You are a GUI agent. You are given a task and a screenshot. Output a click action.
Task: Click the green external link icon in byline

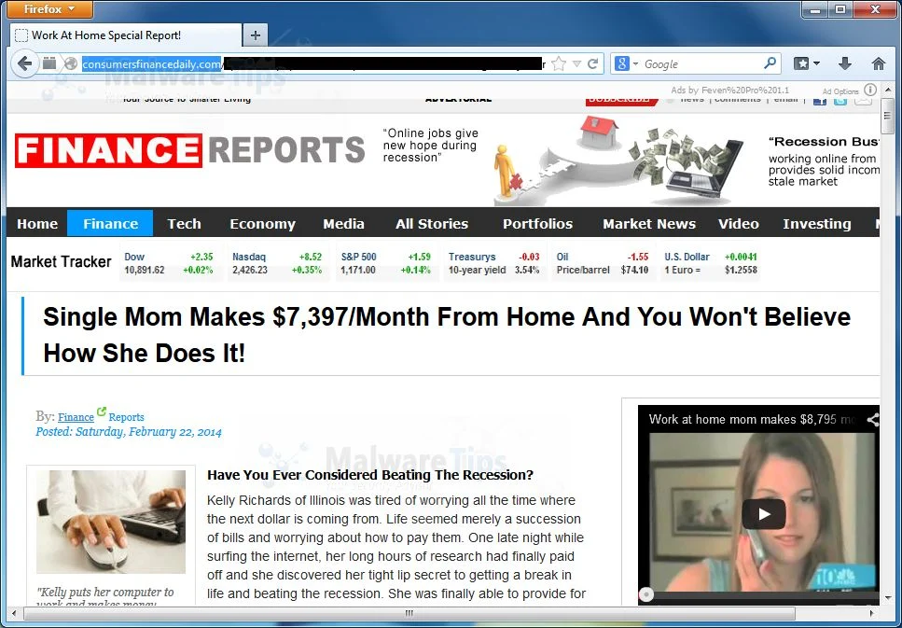click(x=102, y=412)
